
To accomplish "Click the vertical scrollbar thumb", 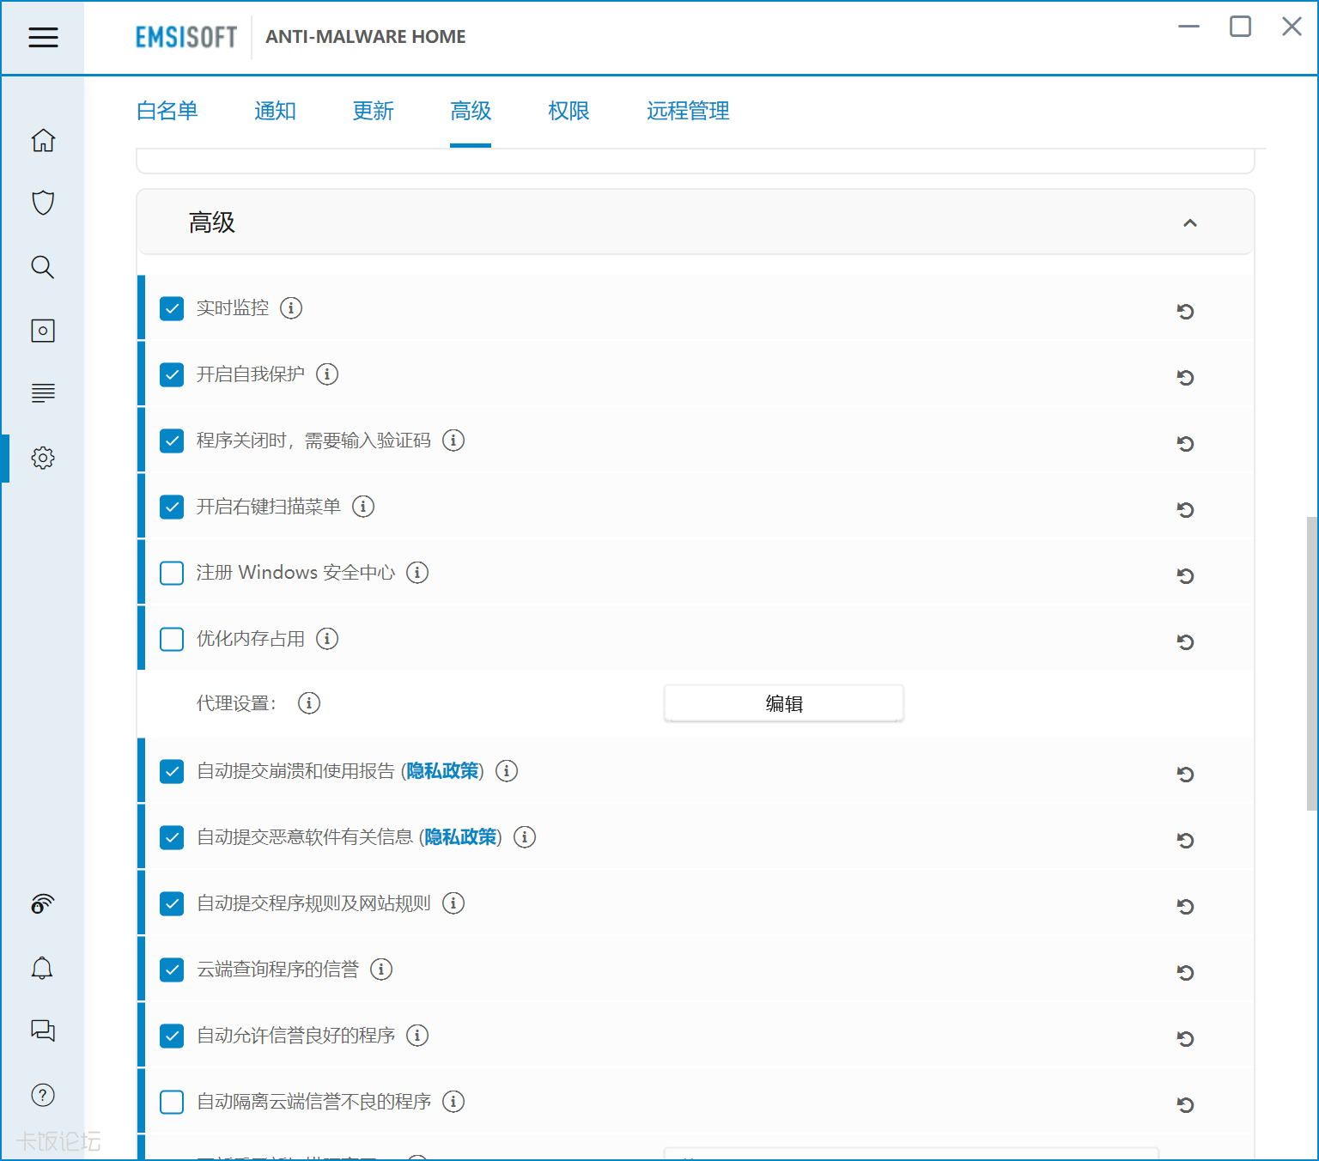I will click(1311, 663).
